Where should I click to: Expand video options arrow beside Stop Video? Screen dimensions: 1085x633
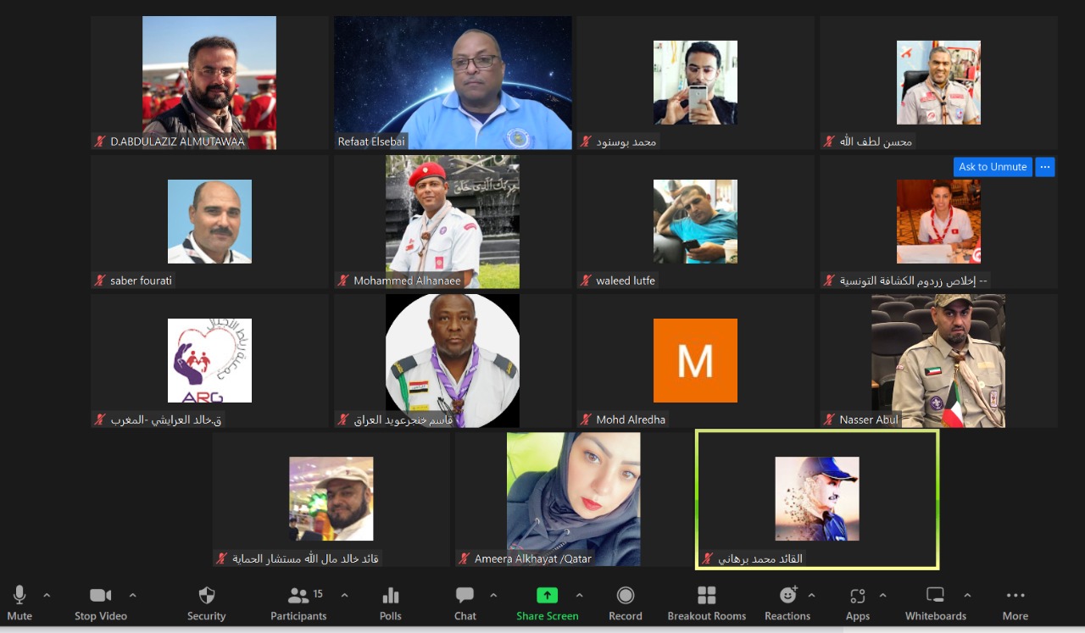pyautogui.click(x=132, y=595)
